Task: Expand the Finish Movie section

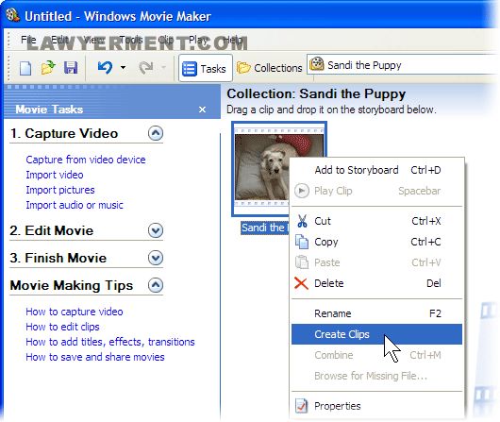Action: point(156,258)
